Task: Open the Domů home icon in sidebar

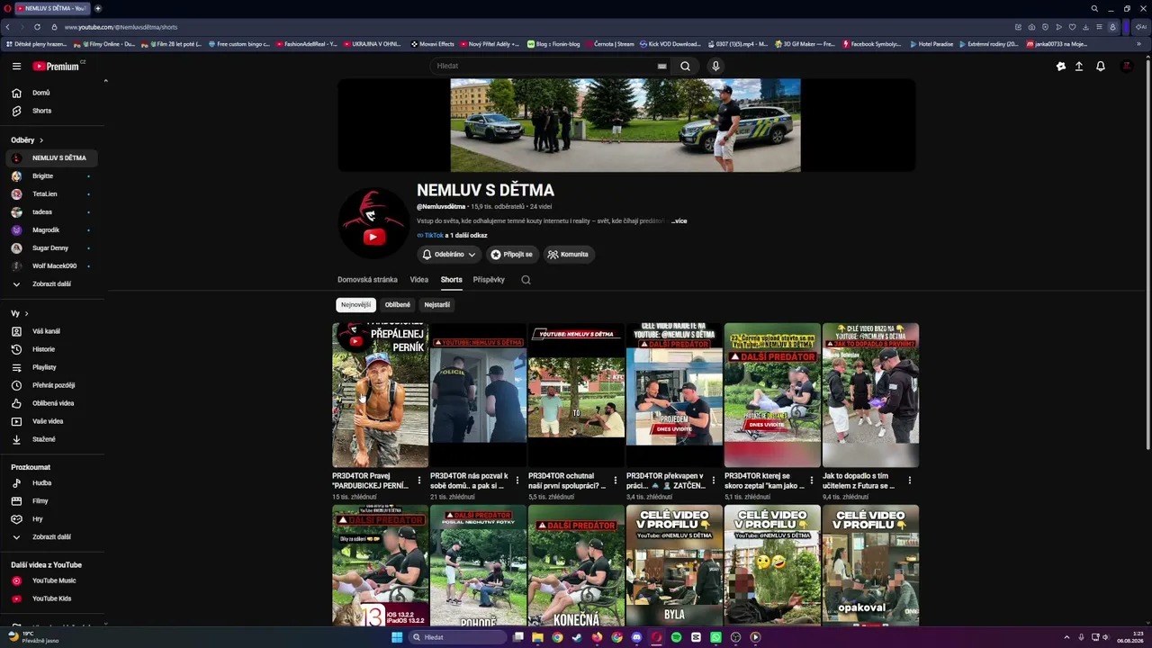Action: [x=16, y=93]
